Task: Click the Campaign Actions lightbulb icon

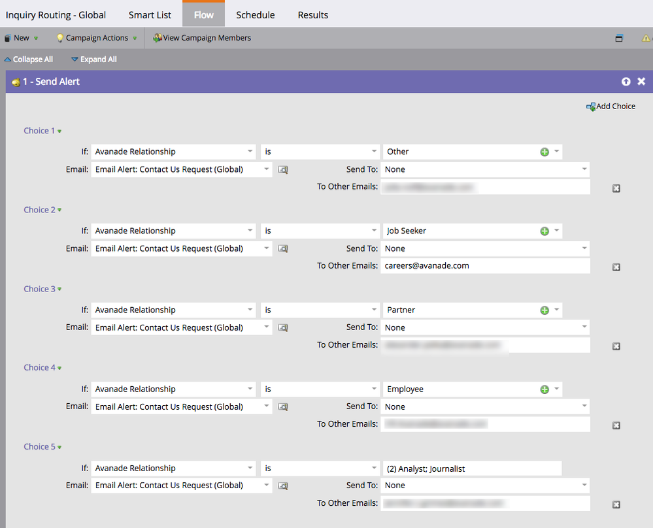Action: [x=60, y=38]
